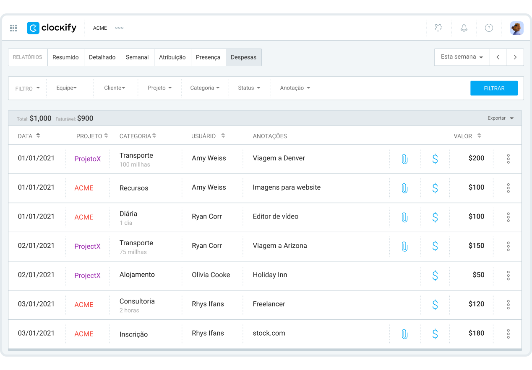Switch to the Detalhado report tab
Screen dimensions: 532x370
click(x=102, y=57)
